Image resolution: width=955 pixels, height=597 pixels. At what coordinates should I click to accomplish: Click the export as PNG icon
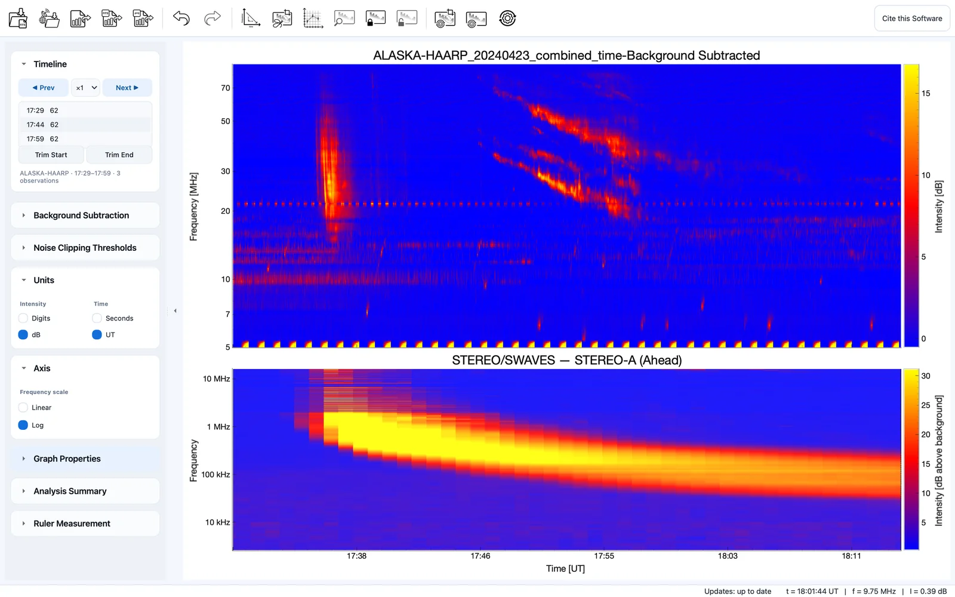coord(143,19)
